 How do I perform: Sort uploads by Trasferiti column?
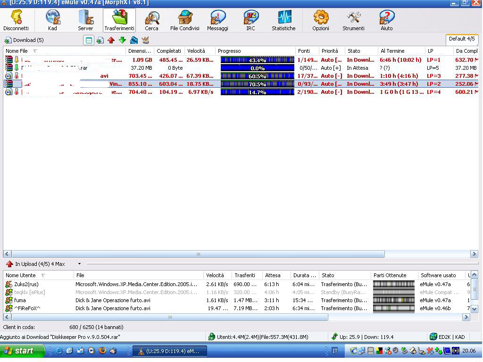[247, 275]
